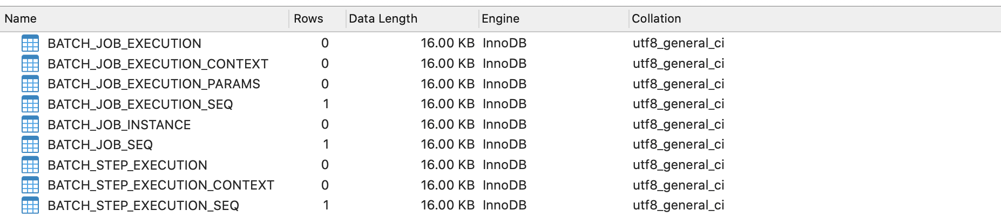Click the BATCH_JOB_INSTANCE table icon
The height and width of the screenshot is (224, 1001).
click(x=30, y=124)
